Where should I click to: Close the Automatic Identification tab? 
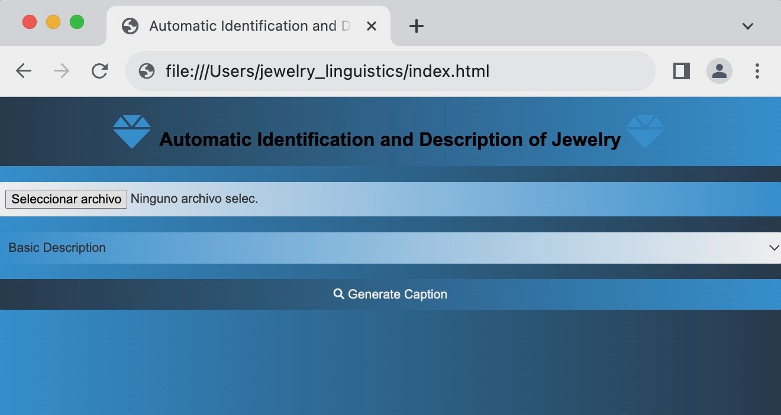(372, 26)
